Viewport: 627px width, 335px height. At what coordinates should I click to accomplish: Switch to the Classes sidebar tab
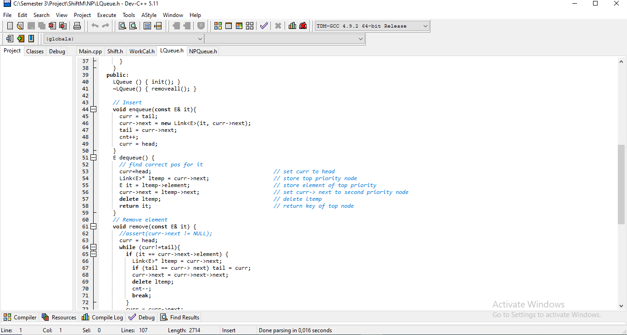pos(35,51)
